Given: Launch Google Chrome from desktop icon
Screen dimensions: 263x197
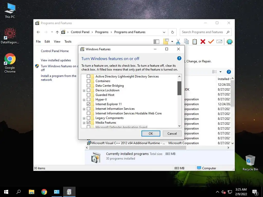Looking at the screenshot, I should click(10, 63).
